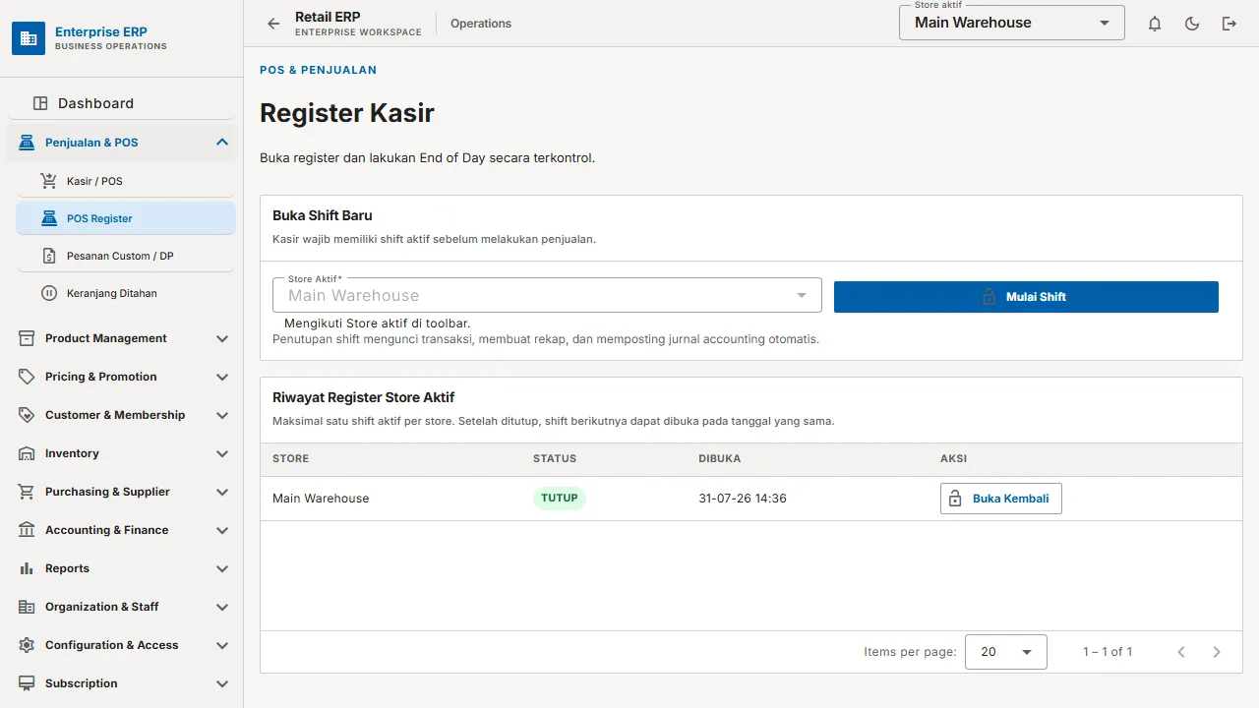Click the Pricing & Promotion tag icon
The height and width of the screenshot is (708, 1259).
point(27,377)
